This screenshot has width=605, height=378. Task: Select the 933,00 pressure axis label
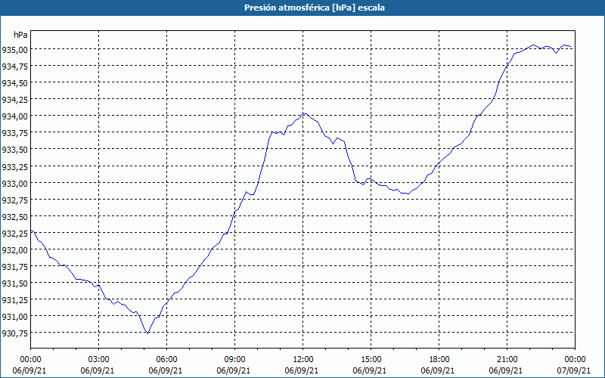tap(14, 183)
